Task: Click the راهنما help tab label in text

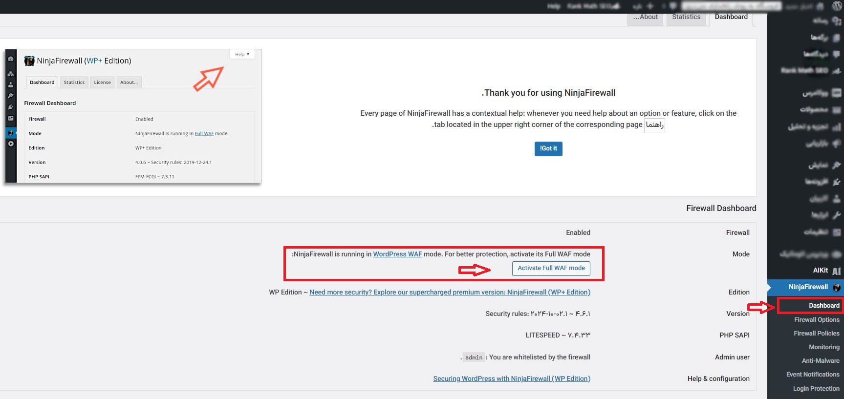Action: 654,125
